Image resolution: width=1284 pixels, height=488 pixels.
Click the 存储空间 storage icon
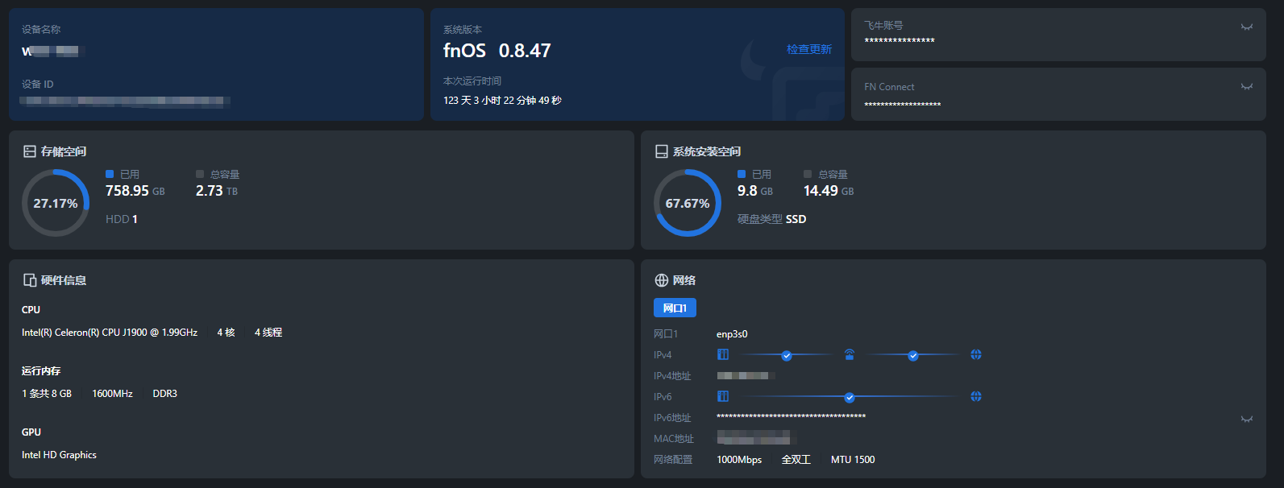pyautogui.click(x=30, y=151)
